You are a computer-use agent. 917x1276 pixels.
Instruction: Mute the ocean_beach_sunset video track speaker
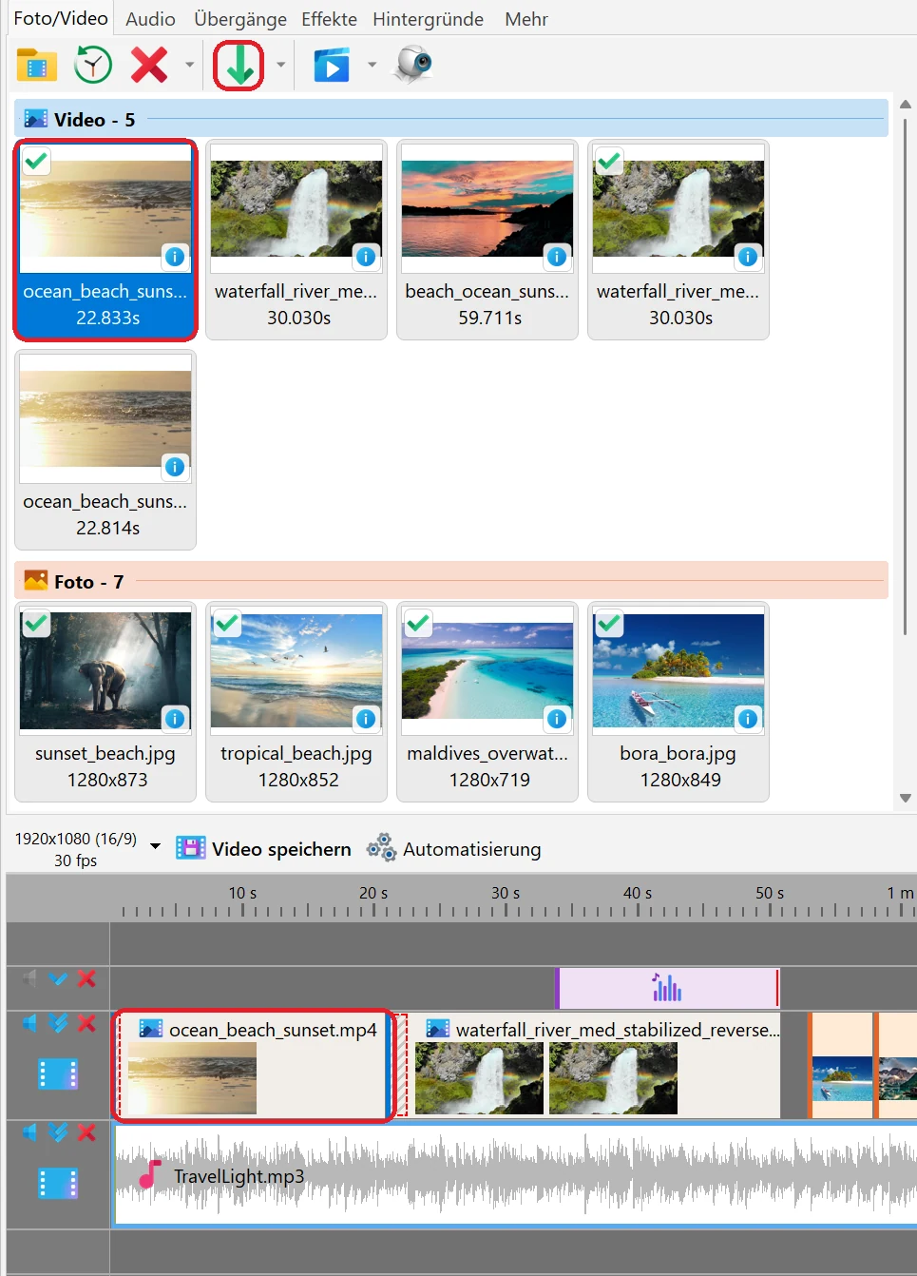click(29, 1023)
